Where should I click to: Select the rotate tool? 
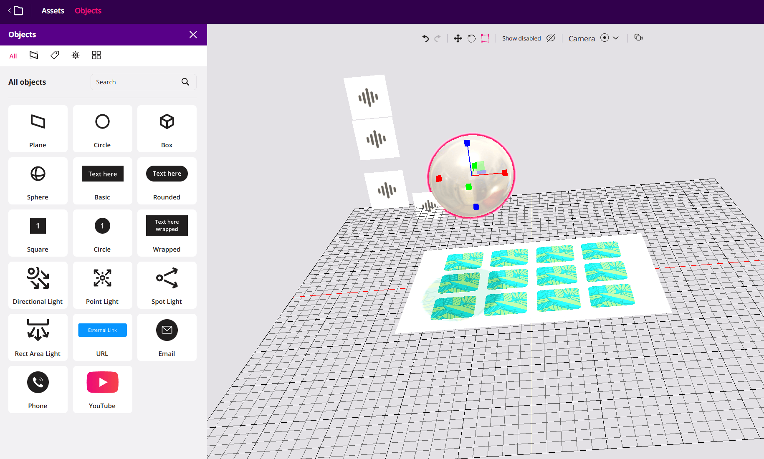[471, 38]
